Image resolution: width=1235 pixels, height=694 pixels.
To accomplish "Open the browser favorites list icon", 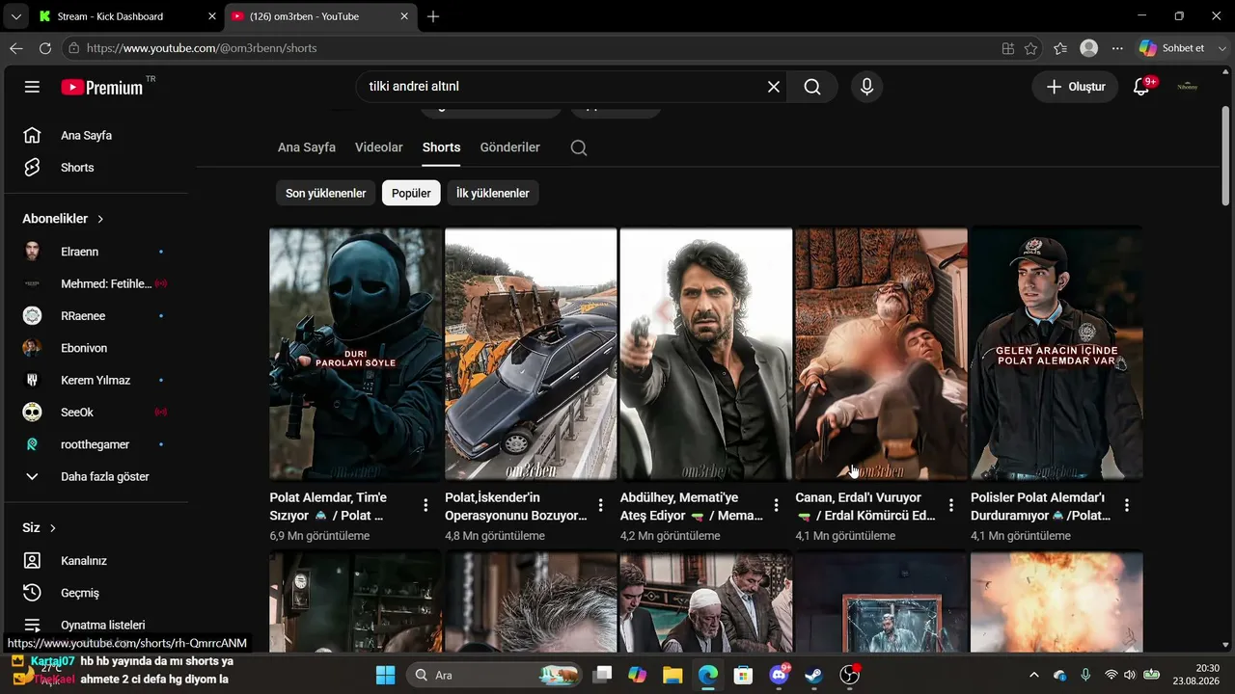I will click(x=1060, y=48).
